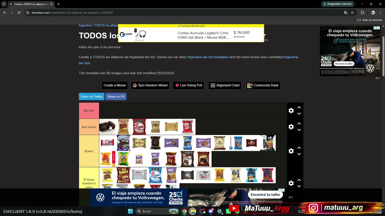
Task: Open settings gear for Si tengo hambre tier
Action: (291, 183)
